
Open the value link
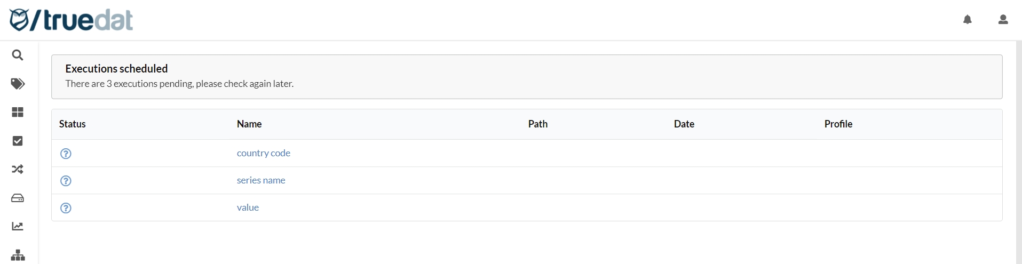coord(248,207)
